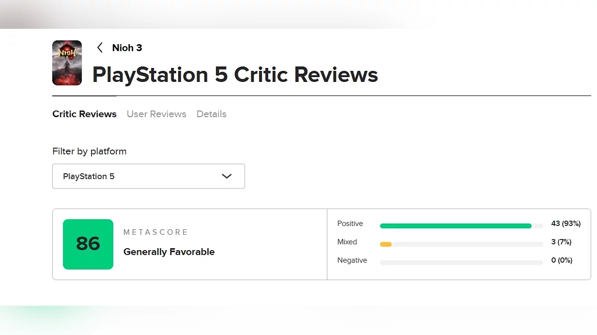
Task: Select the Positive reviews label
Action: click(x=350, y=224)
